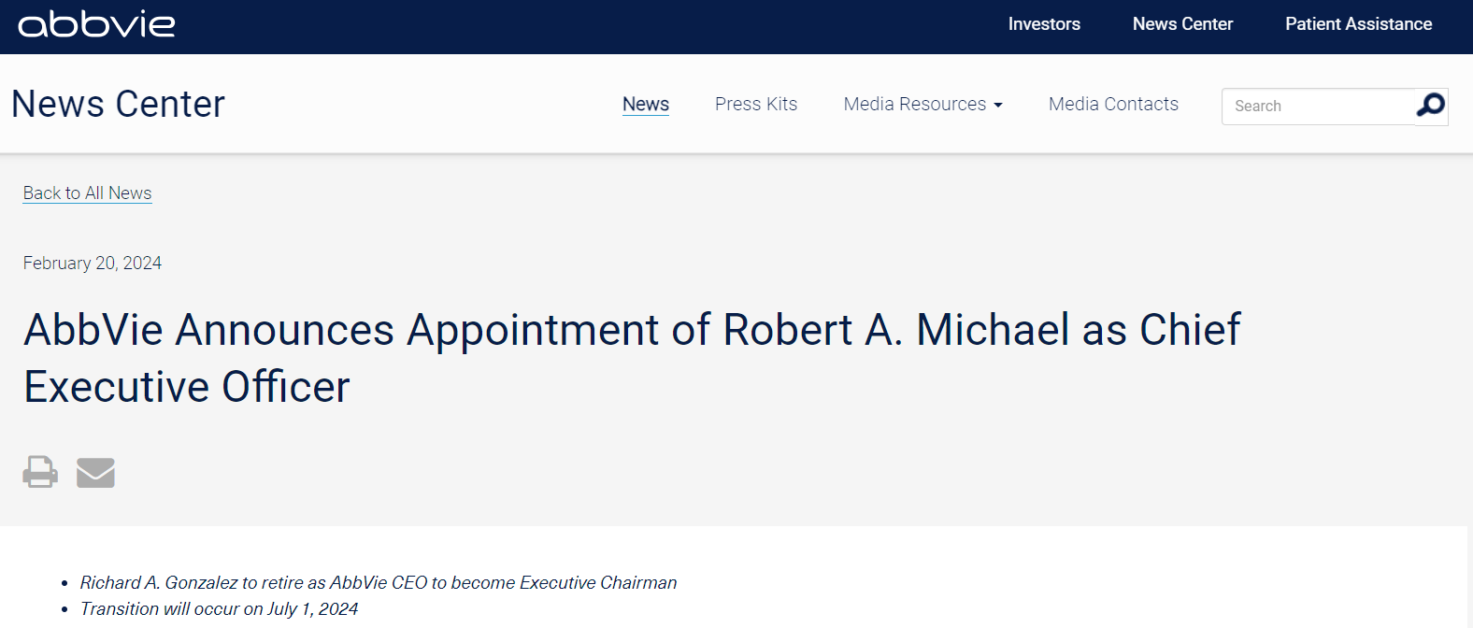
Task: Switch to the Press Kits tab
Action: tap(756, 105)
